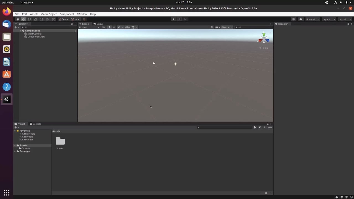This screenshot has width=354, height=199.
Task: Open the Edit menu
Action: click(x=25, y=14)
